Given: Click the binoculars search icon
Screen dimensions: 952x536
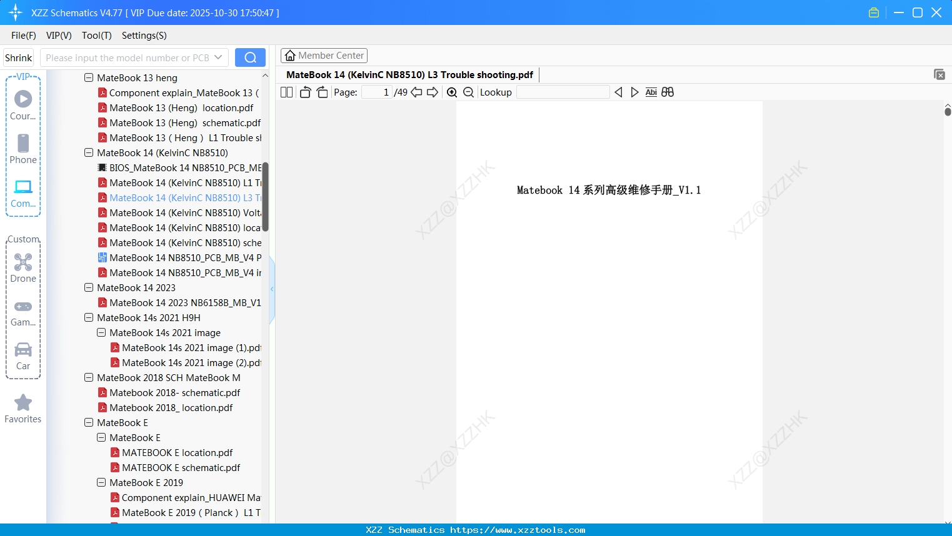Looking at the screenshot, I should pyautogui.click(x=668, y=92).
